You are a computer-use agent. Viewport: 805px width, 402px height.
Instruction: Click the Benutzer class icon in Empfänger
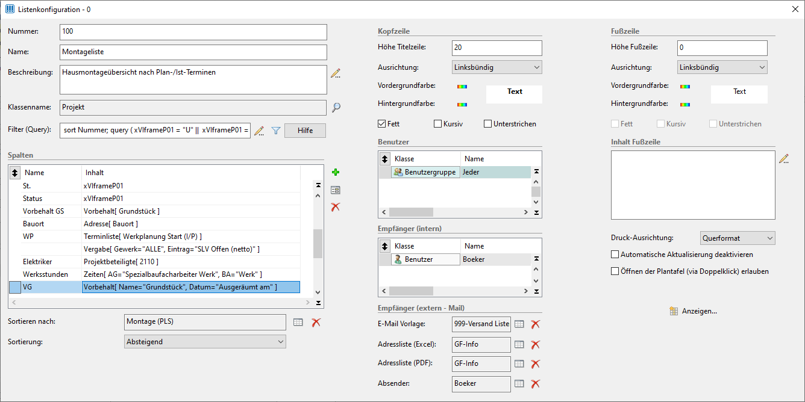(x=398, y=259)
